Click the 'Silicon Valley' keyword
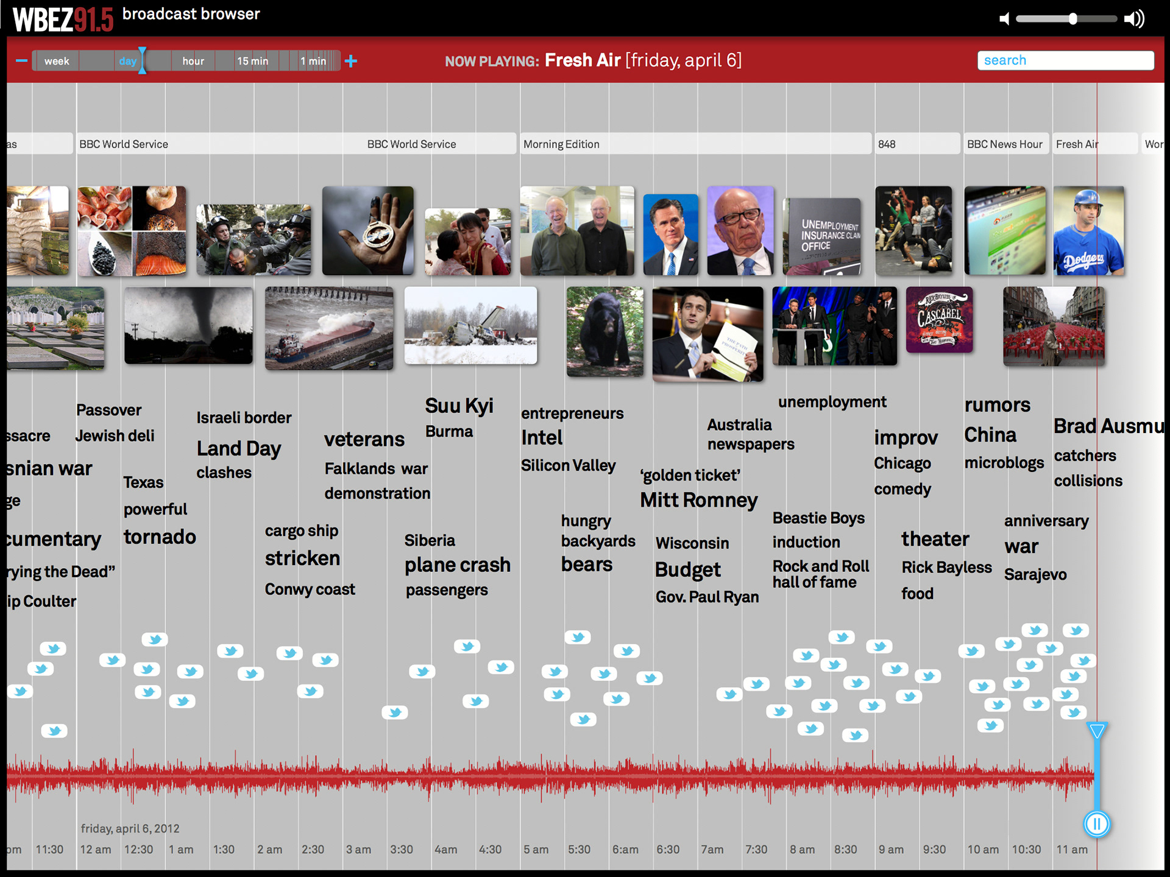 point(569,466)
